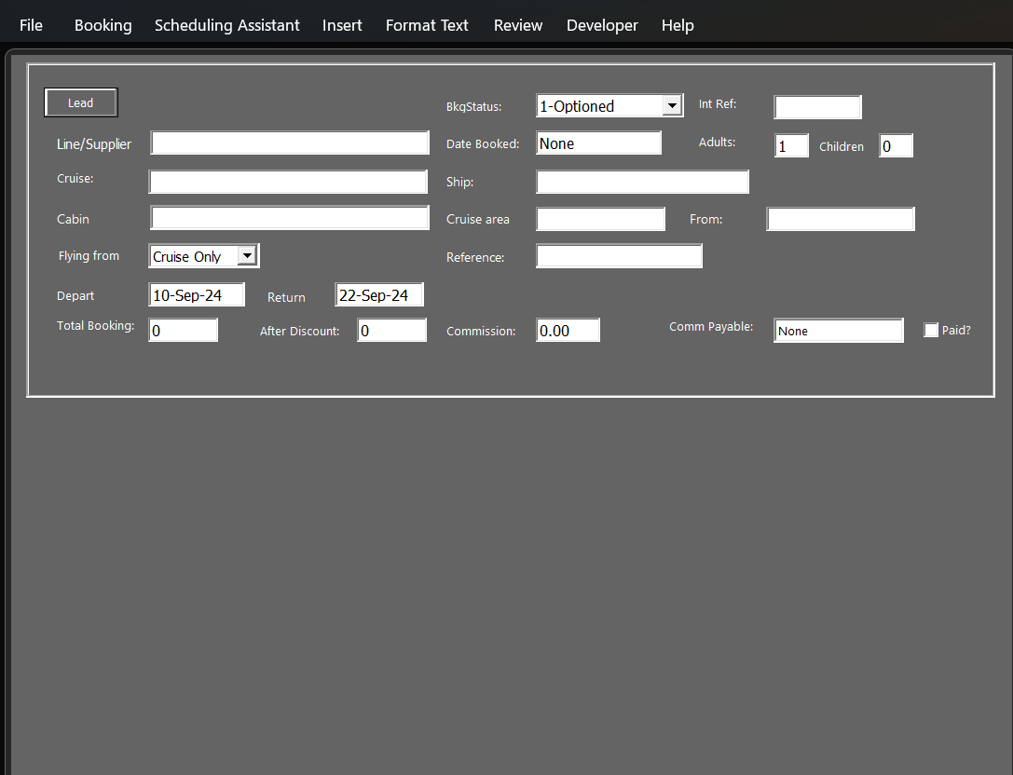1013x775 pixels.
Task: Open the Booking menu
Action: tap(103, 25)
